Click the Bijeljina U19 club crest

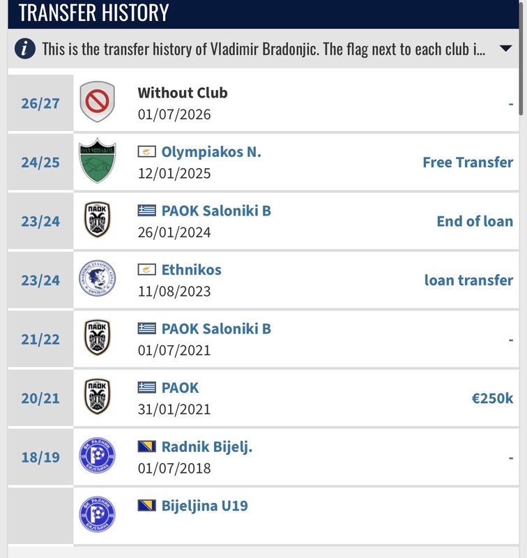tap(97, 514)
